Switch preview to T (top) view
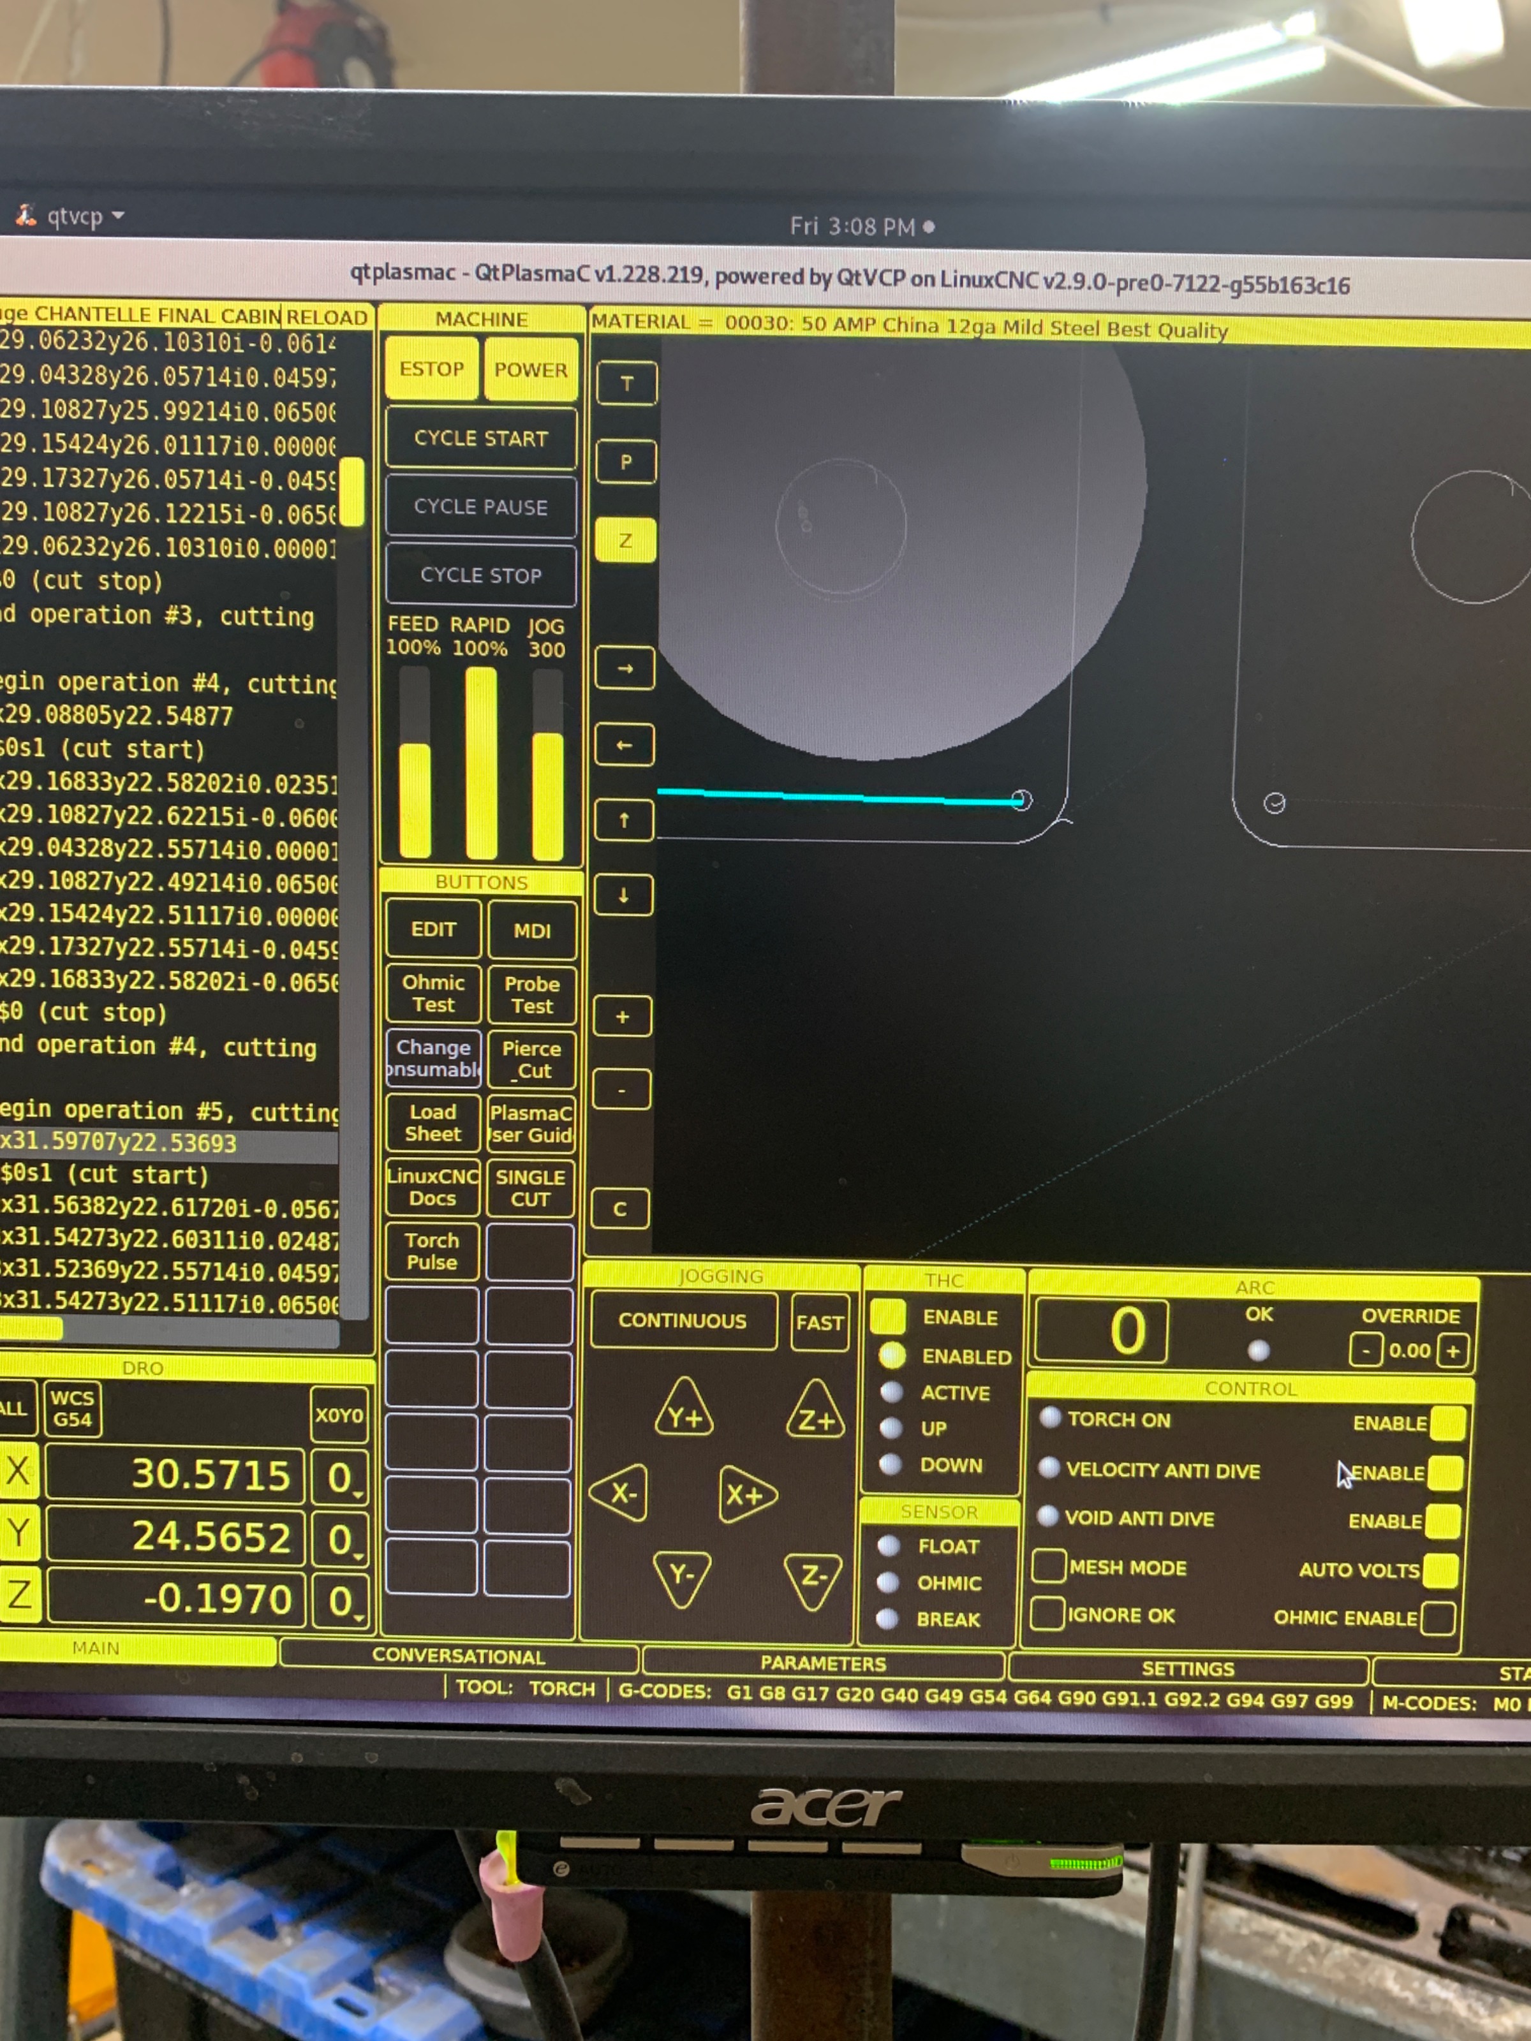Viewport: 1531px width, 2041px height. (x=628, y=384)
